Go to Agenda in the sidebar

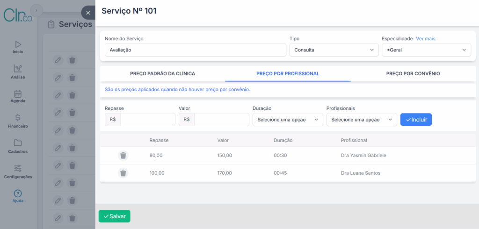(x=18, y=94)
